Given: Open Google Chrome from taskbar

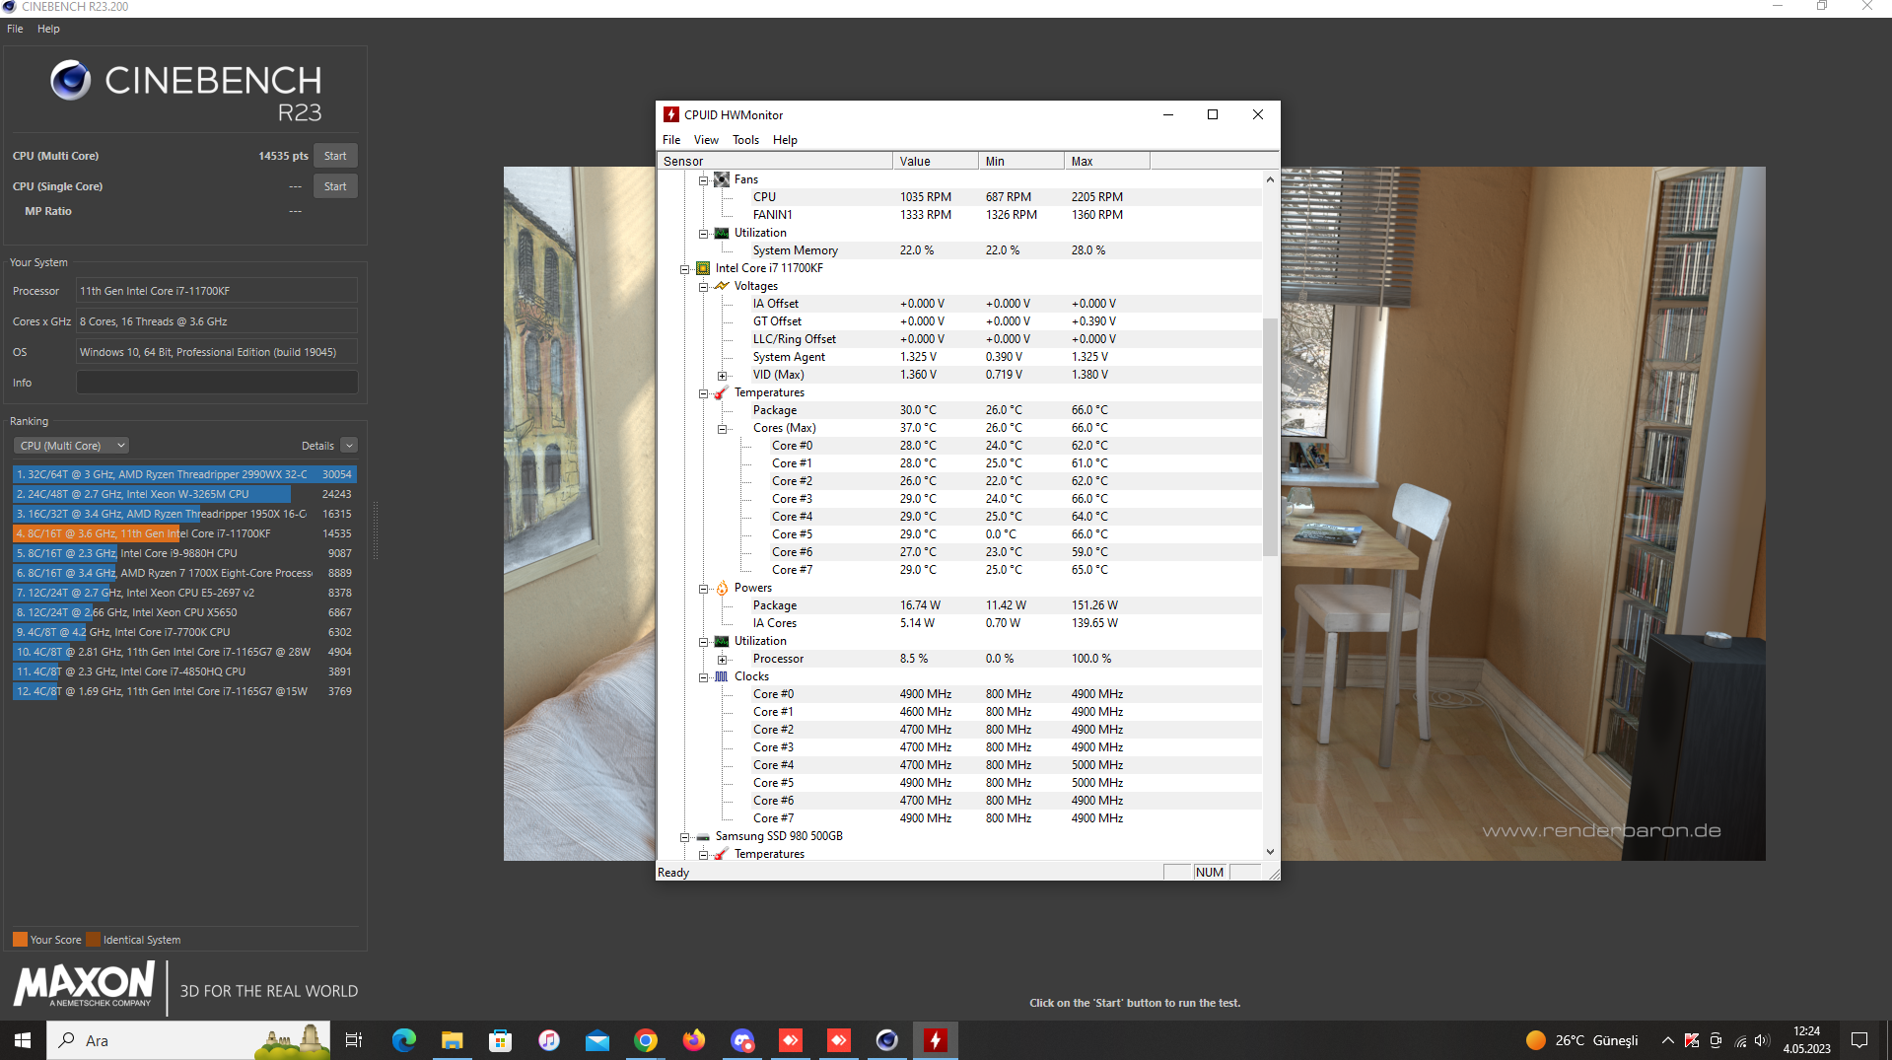Looking at the screenshot, I should tap(645, 1040).
